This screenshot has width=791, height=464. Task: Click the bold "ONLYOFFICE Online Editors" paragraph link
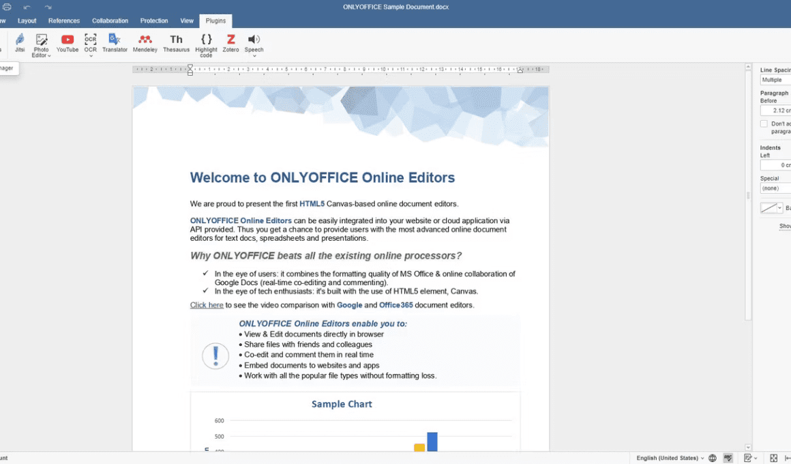click(241, 220)
